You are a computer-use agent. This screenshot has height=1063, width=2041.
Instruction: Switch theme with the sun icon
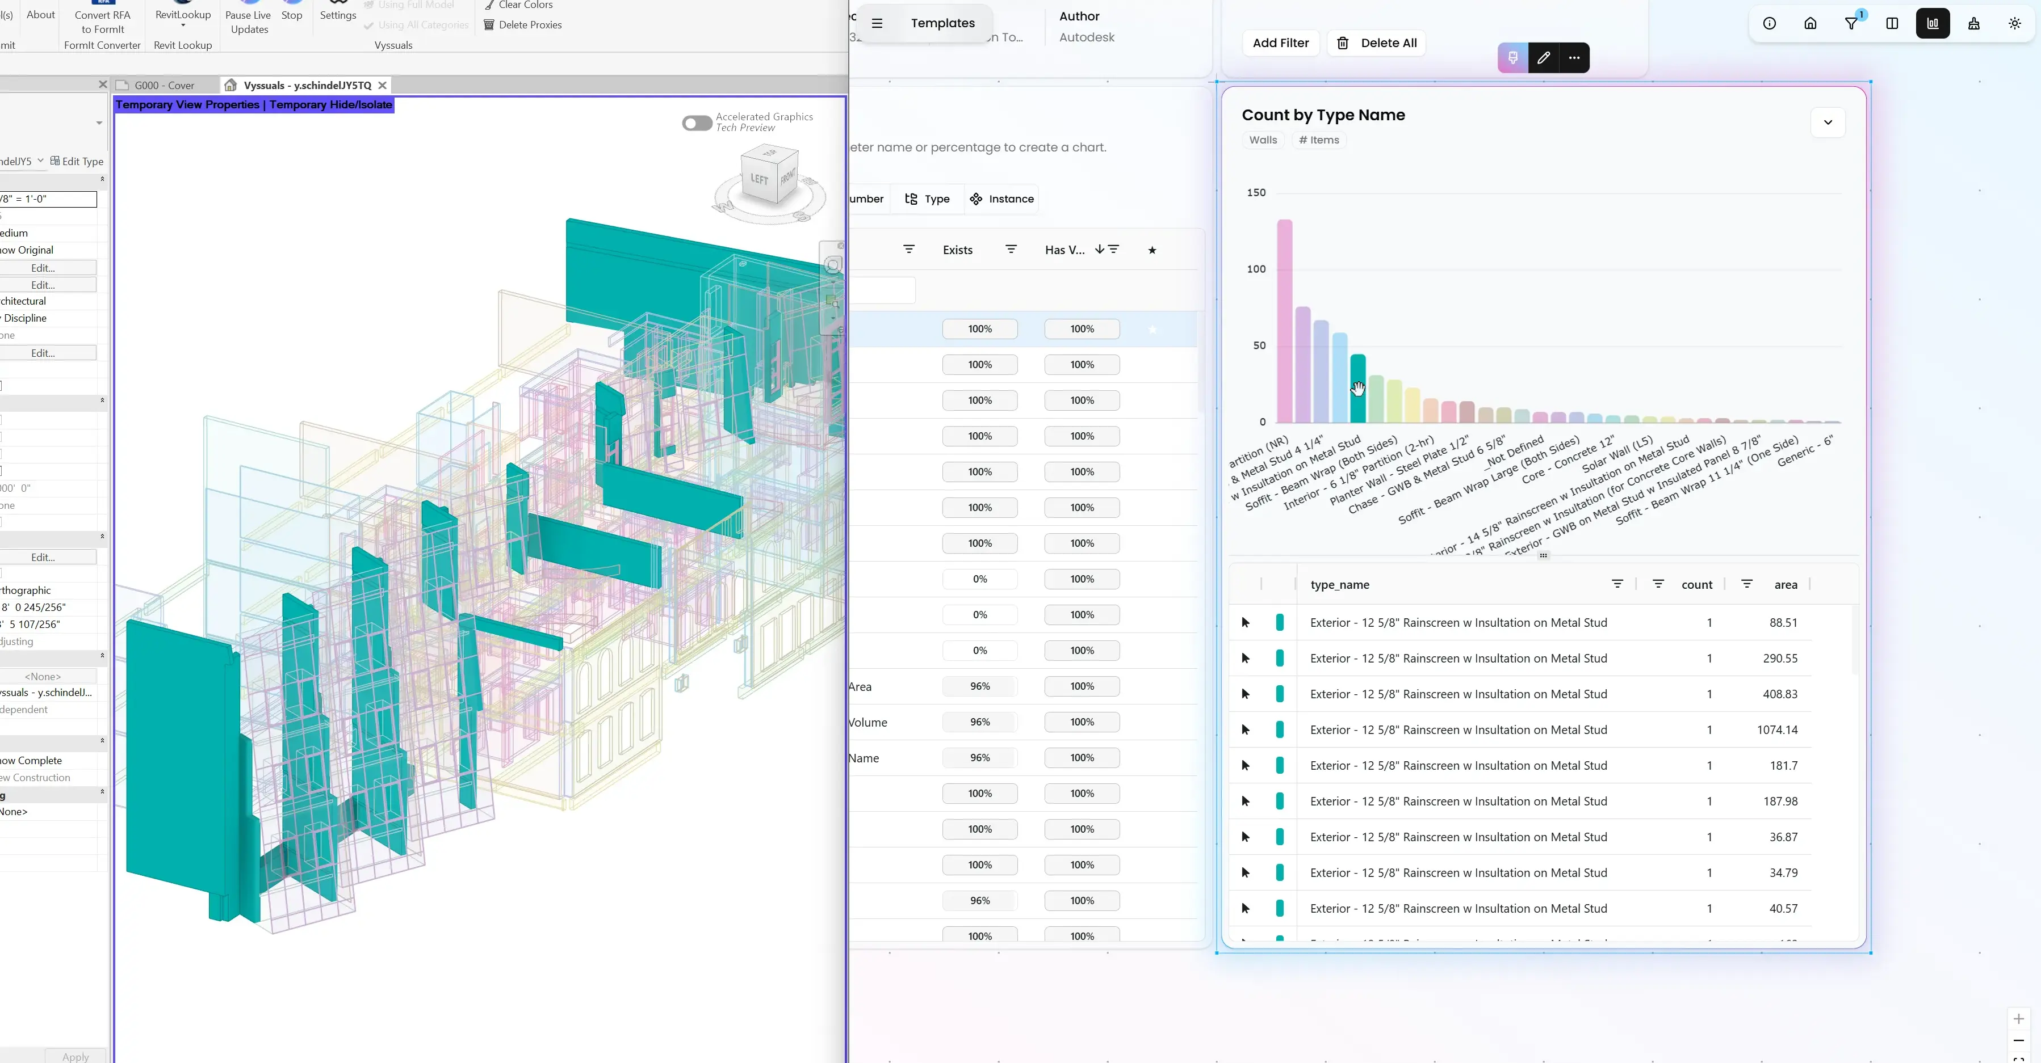tap(2015, 24)
